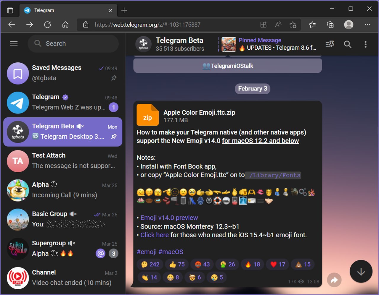Forward the message with share arrow

[x=334, y=280]
